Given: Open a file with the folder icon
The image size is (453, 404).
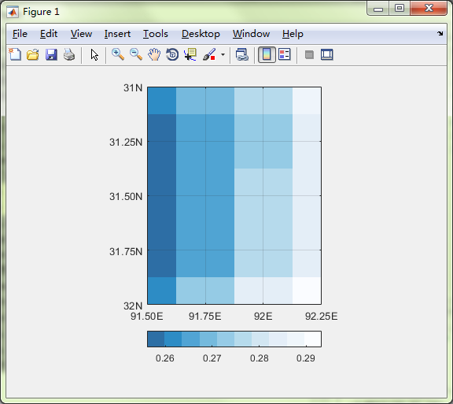Looking at the screenshot, I should pos(33,54).
